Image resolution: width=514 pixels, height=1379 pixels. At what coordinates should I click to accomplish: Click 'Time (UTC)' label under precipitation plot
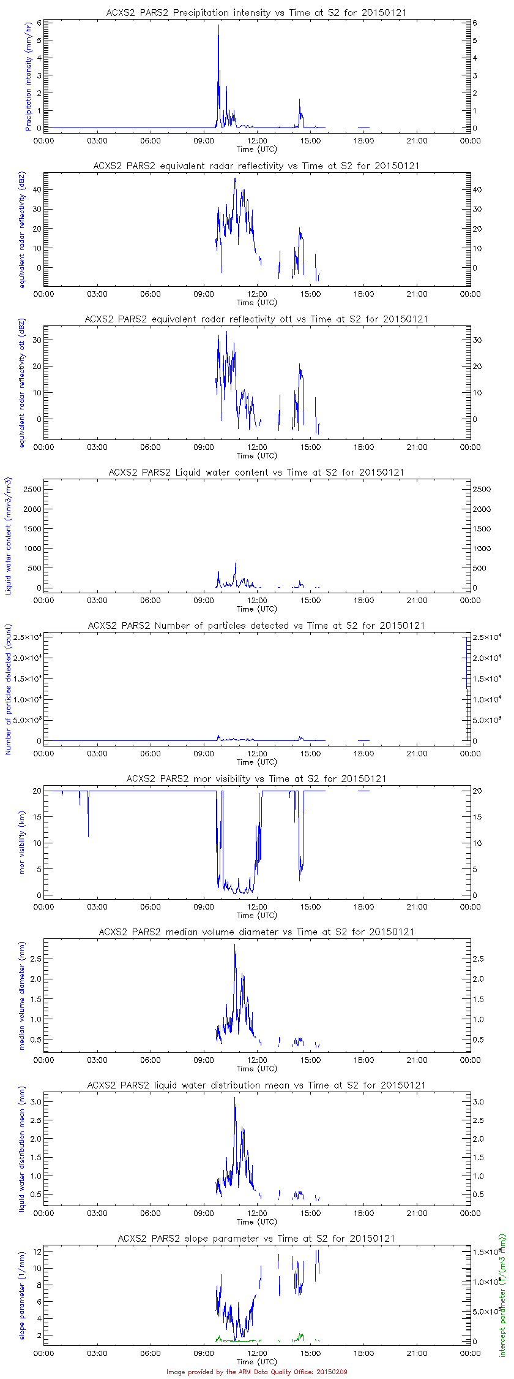coord(256,149)
